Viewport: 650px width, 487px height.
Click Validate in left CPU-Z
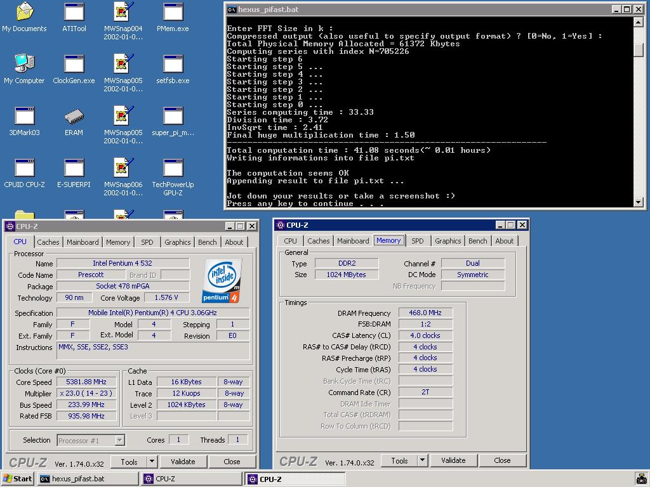coord(183,462)
